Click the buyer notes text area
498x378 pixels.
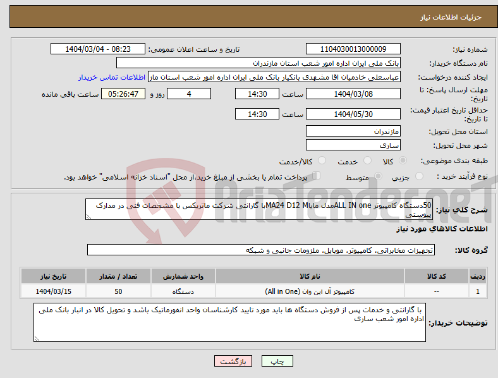229,322
